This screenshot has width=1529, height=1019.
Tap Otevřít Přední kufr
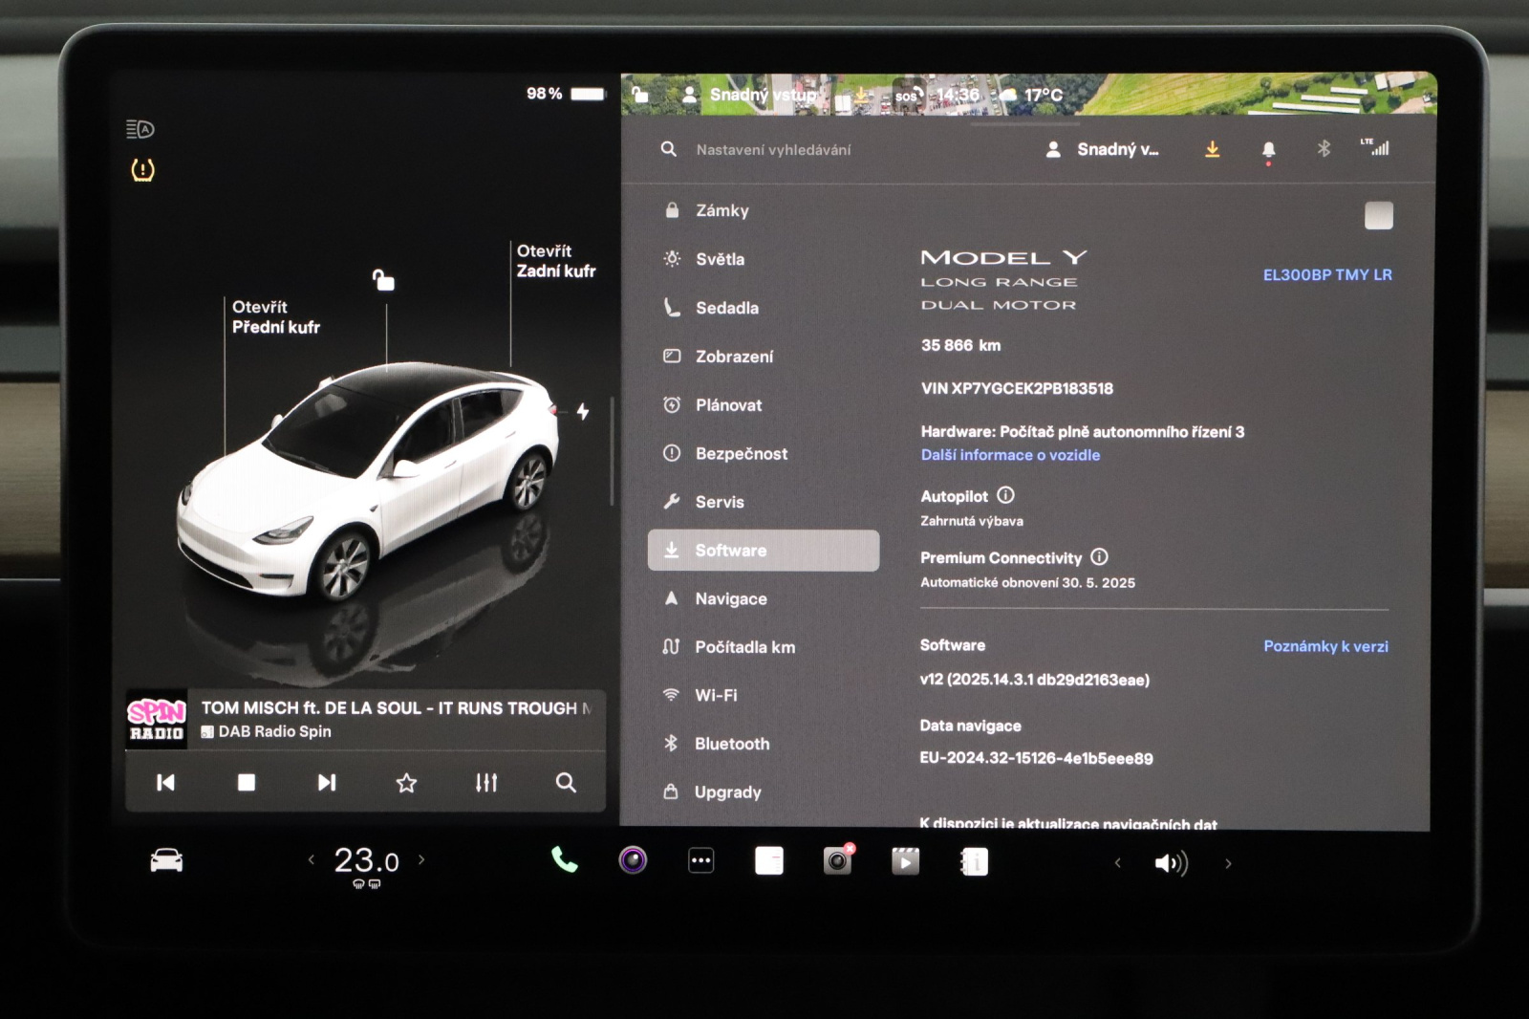[x=275, y=316]
